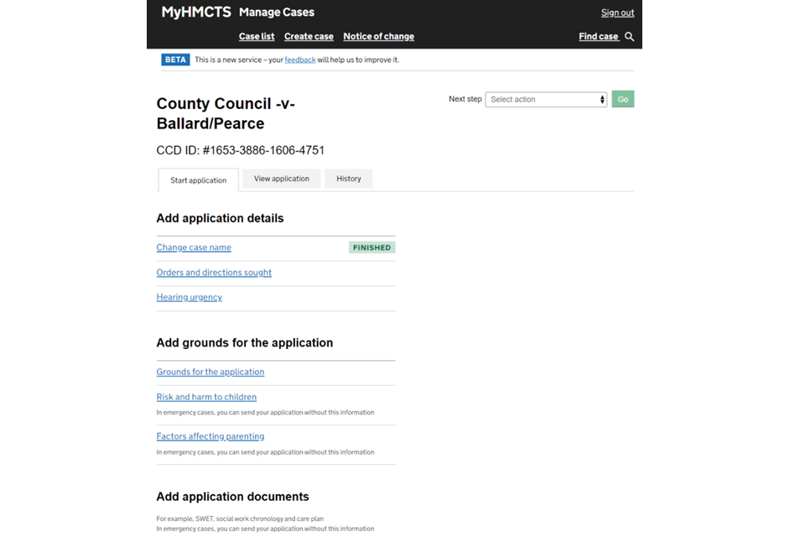Viewport: 805px width, 537px height.
Task: Switch to the View application tab
Action: [282, 179]
